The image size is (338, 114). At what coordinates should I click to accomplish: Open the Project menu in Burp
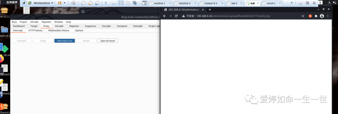[23, 22]
